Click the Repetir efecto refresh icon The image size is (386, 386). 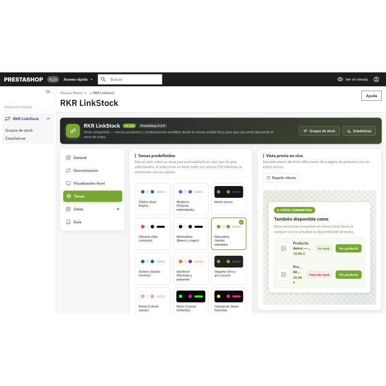(x=269, y=178)
